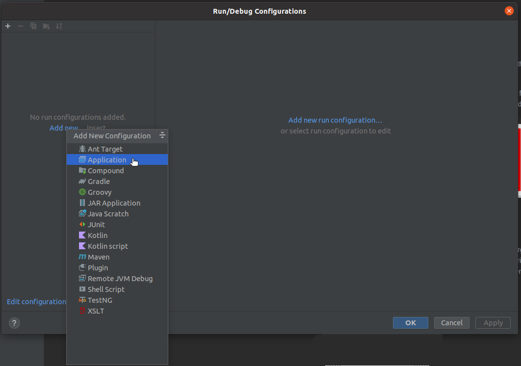Screen dimensions: 521x366
Task: Pick Compound from the configuration list
Action: click(x=117, y=171)
